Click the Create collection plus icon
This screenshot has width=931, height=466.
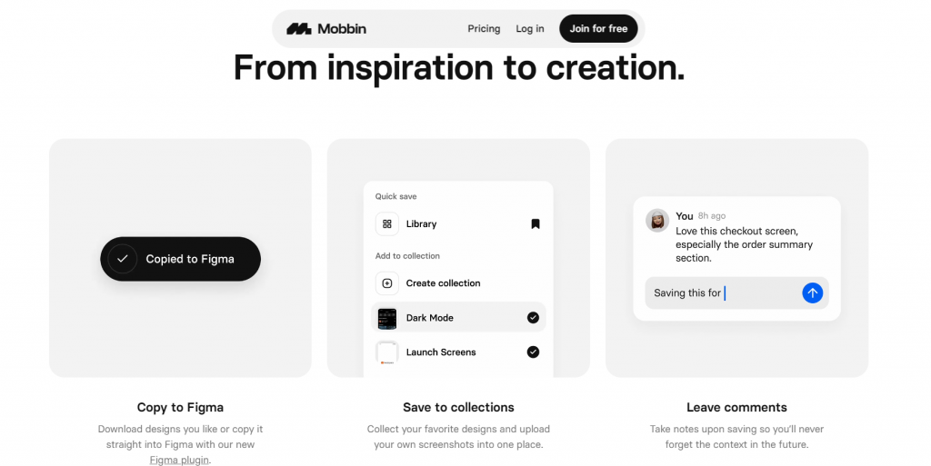point(387,283)
